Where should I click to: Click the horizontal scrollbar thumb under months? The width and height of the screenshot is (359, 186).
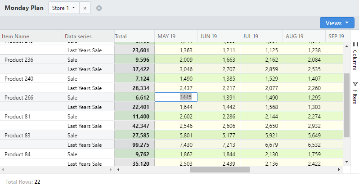point(220,170)
